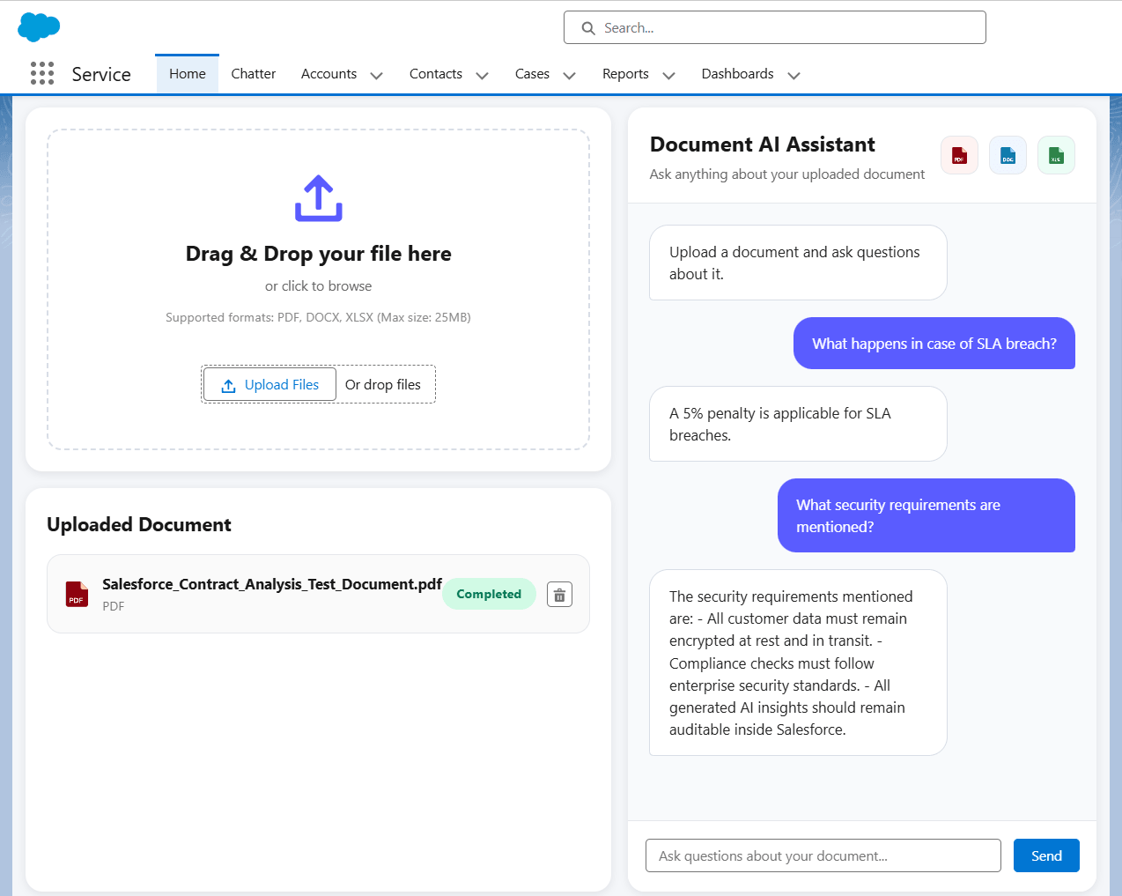Click the Document AI Assistant title
The image size is (1122, 896).
763,144
